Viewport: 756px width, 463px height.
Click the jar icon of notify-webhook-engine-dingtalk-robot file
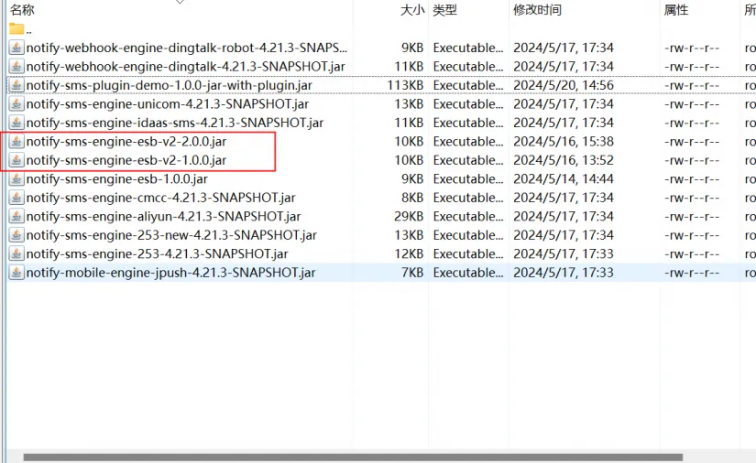click(16, 48)
